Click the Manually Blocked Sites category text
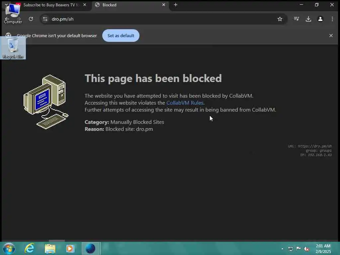The width and height of the screenshot is (340, 255). pos(137,122)
